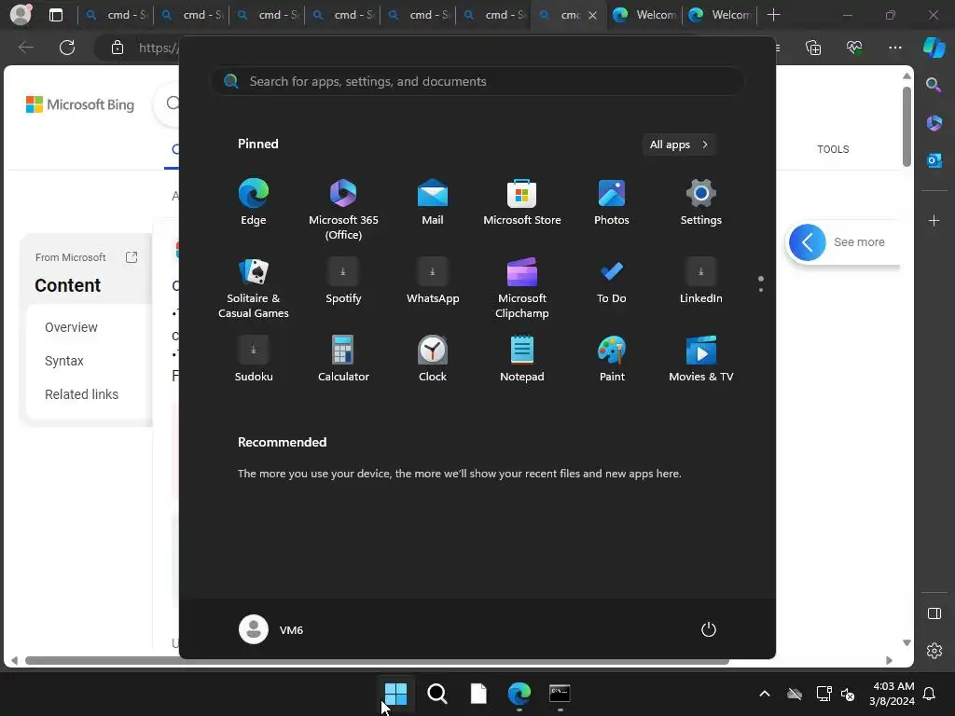Open Edge Settings and more menu
955x716 pixels.
(x=894, y=48)
